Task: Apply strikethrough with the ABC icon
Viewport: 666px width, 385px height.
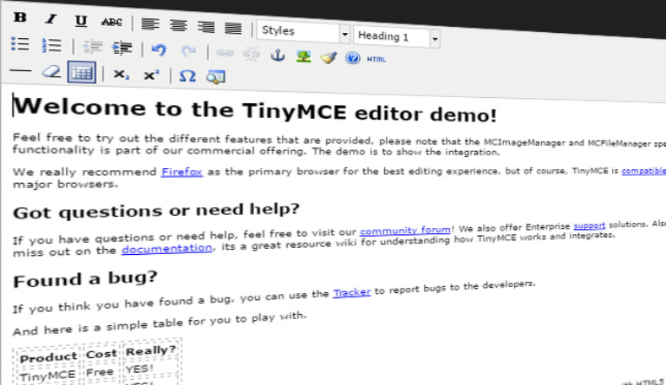Action: (111, 22)
